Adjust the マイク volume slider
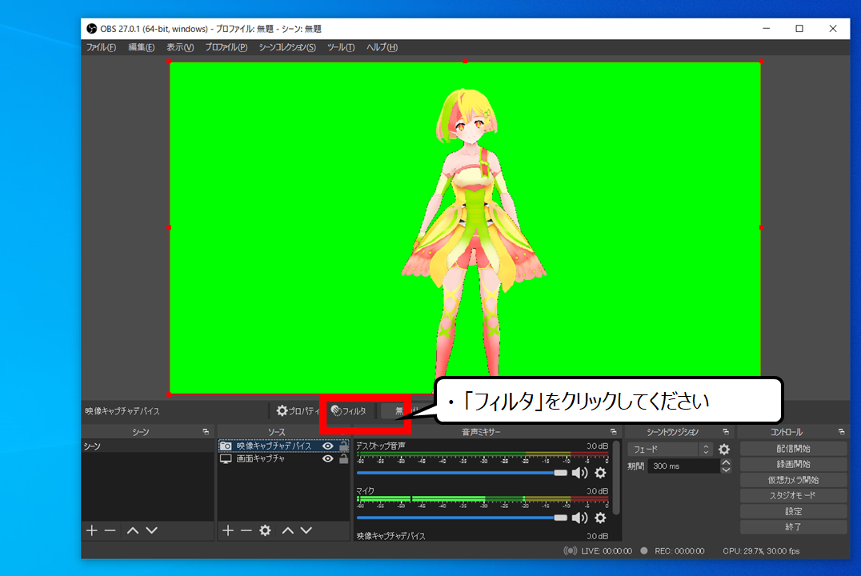 [462, 518]
